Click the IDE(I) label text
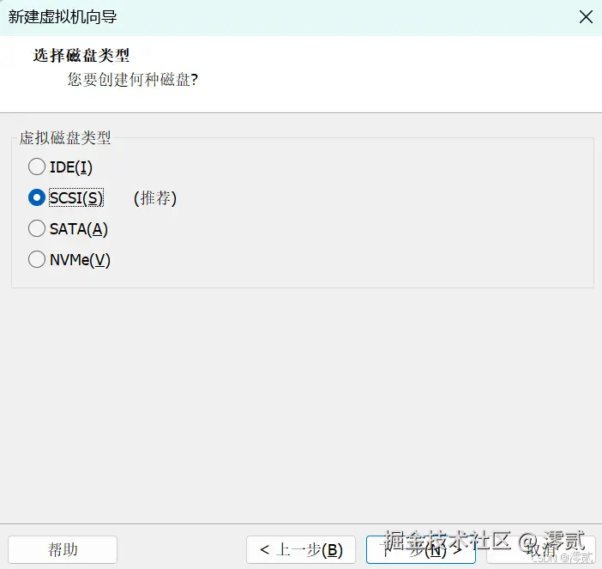 tap(71, 166)
